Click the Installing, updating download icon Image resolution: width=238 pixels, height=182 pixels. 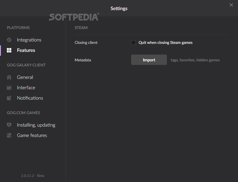(x=9, y=125)
